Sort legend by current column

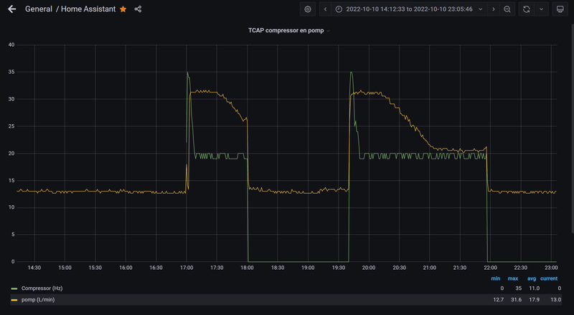click(549, 278)
